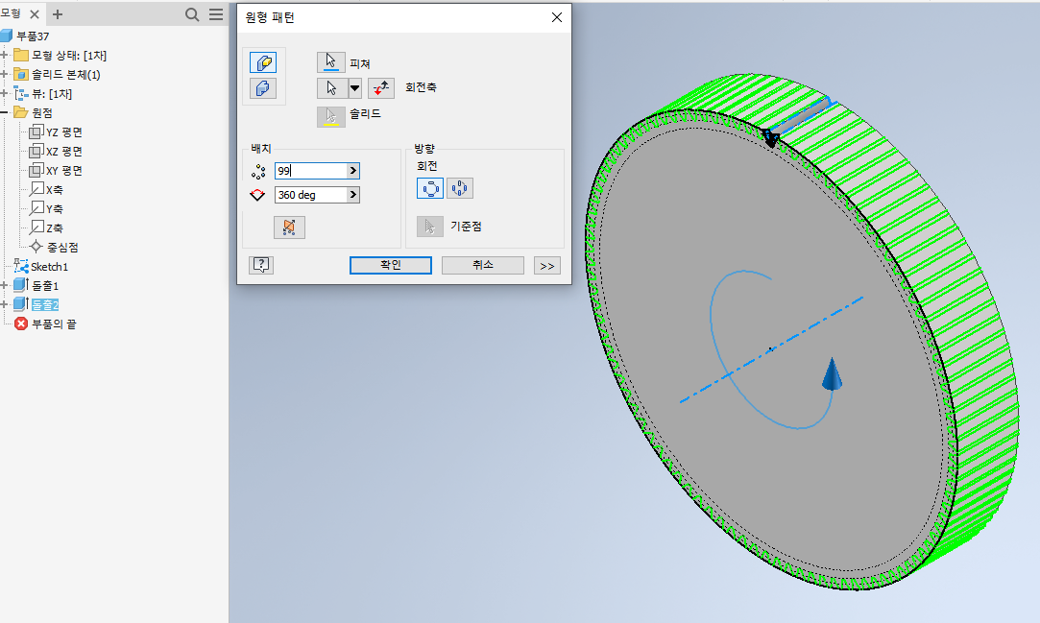The height and width of the screenshot is (623, 1040).
Task: Select the pattern individual features mode icon
Action: tap(263, 62)
